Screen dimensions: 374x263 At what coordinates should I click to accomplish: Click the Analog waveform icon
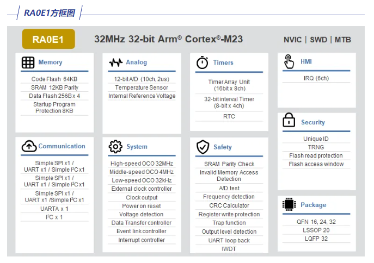point(115,62)
